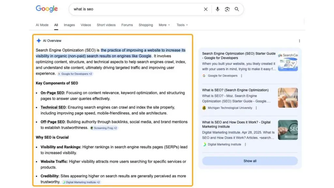Click the 'Michigan Technological University' source name

[x=230, y=108]
